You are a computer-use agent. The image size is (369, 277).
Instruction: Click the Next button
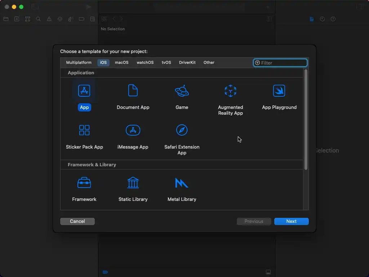point(291,221)
